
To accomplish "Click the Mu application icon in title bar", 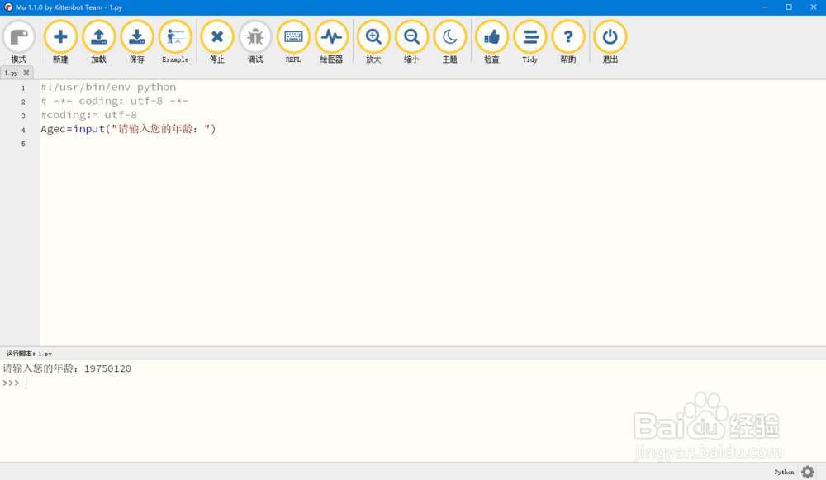I will [x=8, y=7].
